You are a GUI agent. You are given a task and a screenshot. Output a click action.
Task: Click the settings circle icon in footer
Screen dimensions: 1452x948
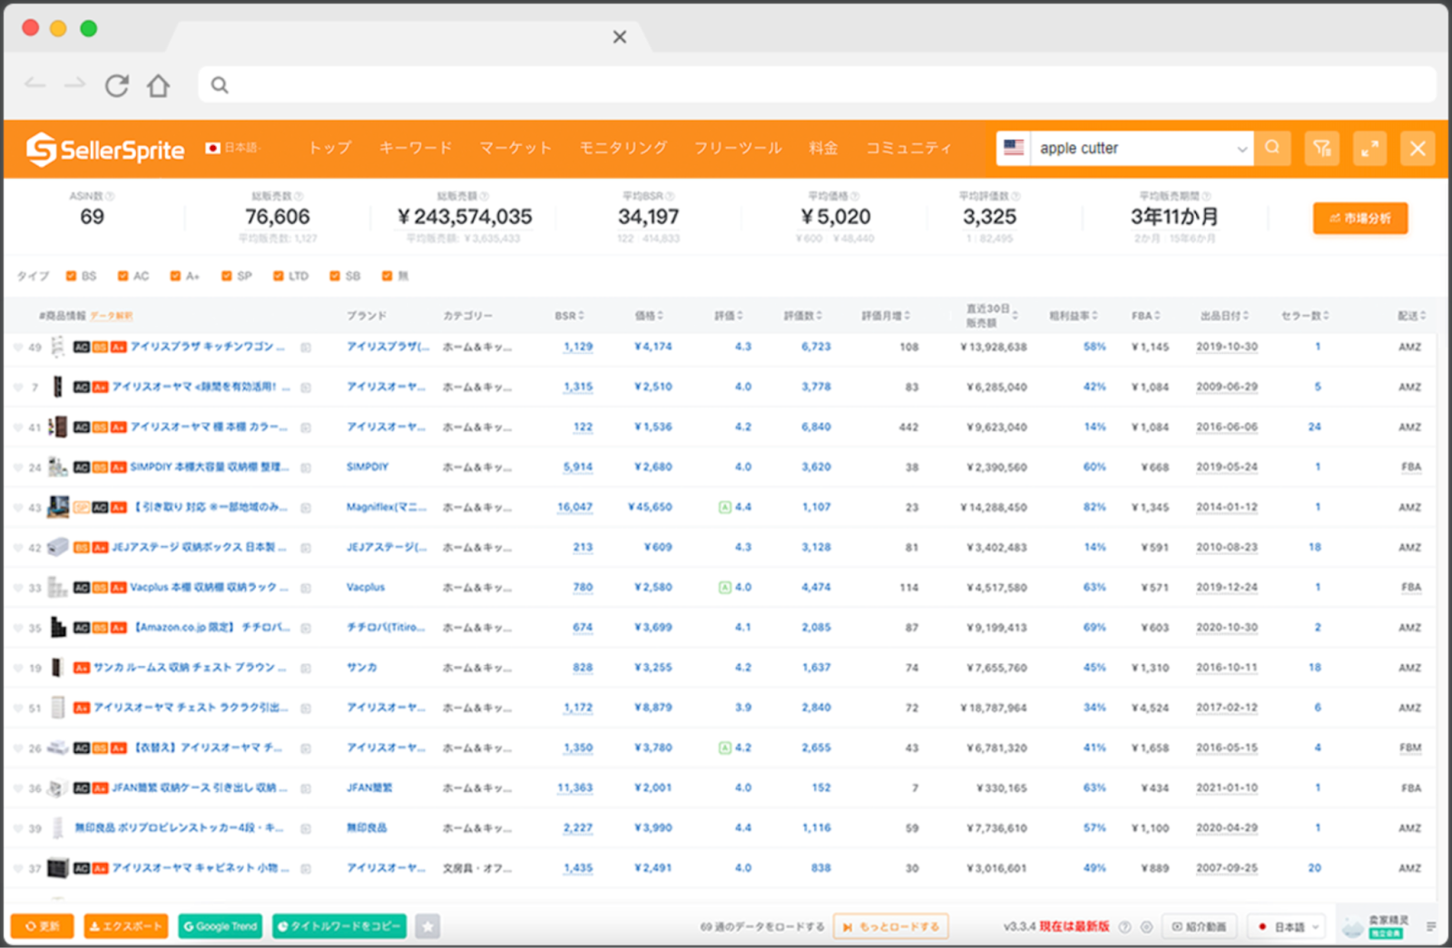(x=1146, y=927)
